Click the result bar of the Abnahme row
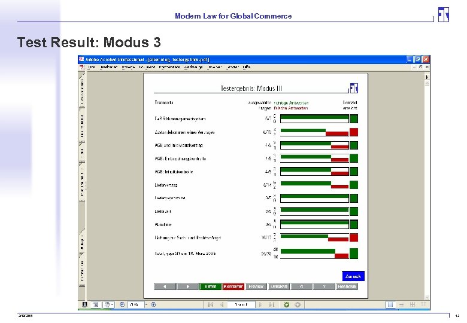 (x=314, y=224)
